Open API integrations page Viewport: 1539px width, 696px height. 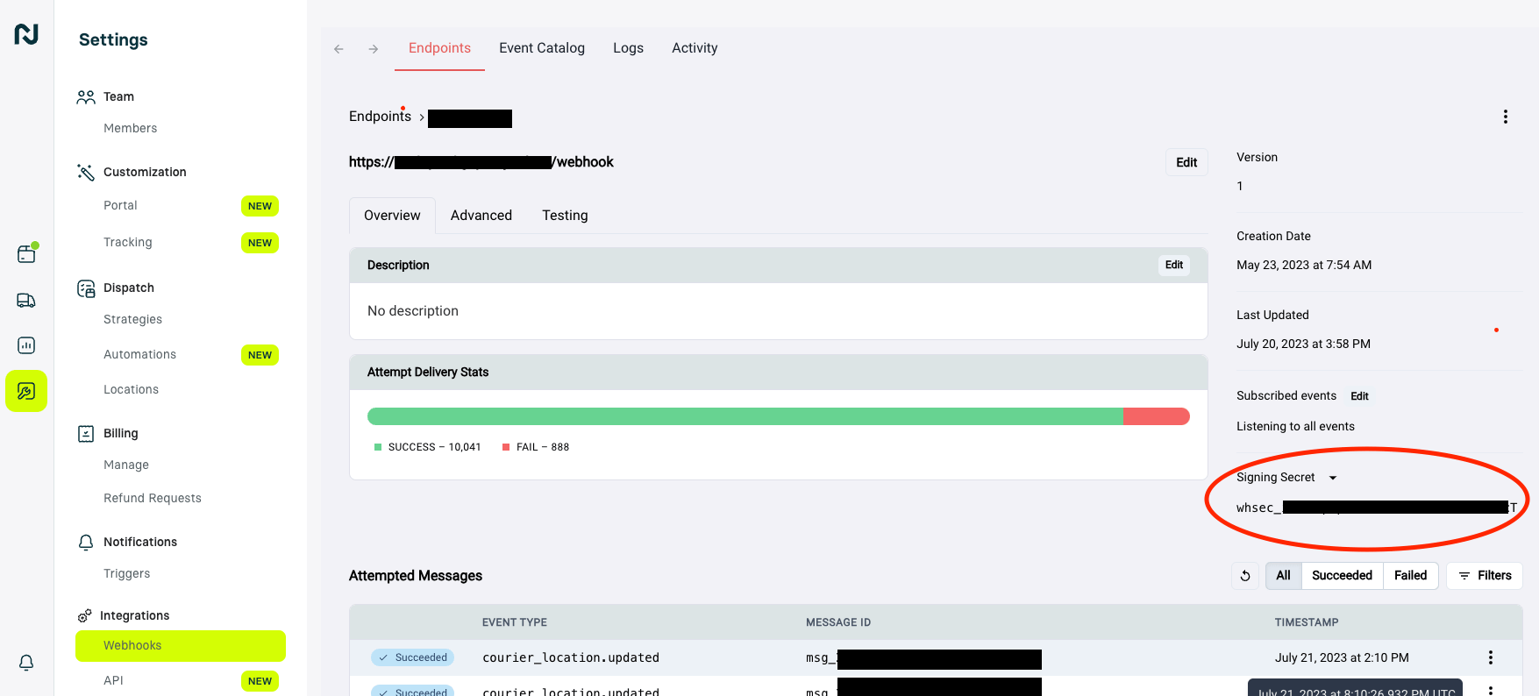(113, 681)
